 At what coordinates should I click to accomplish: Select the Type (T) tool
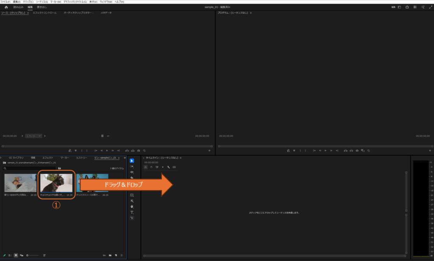[x=132, y=212]
